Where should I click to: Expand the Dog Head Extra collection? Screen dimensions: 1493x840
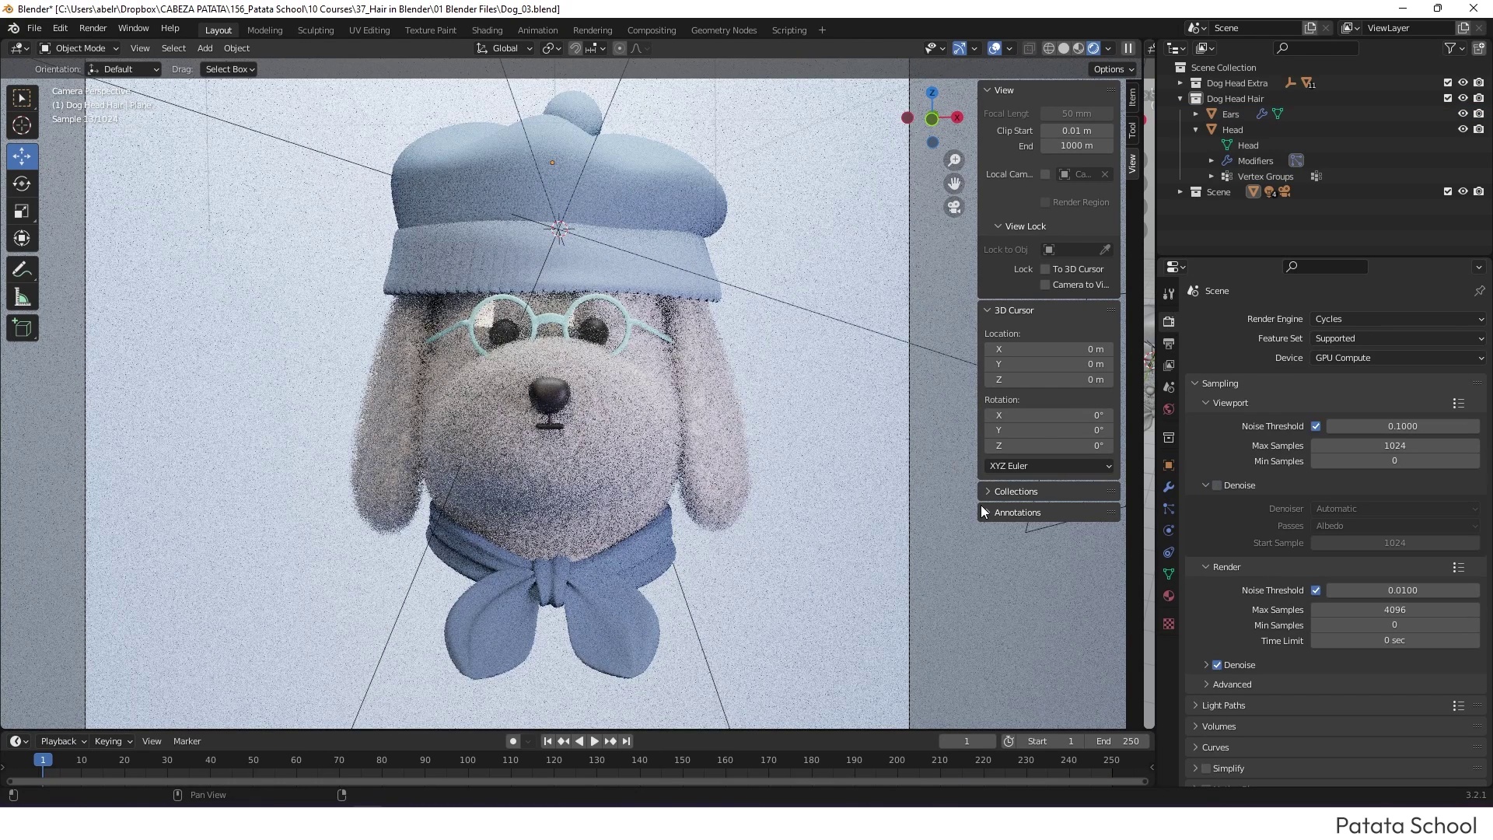(1180, 82)
